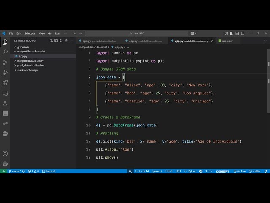Open the CodeGPT activity bar icon

point(5,123)
